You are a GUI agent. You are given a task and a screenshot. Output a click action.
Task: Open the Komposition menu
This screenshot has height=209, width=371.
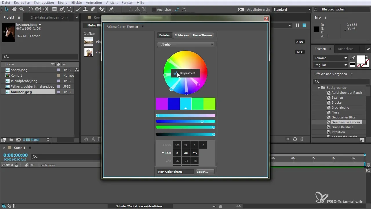coord(44,3)
